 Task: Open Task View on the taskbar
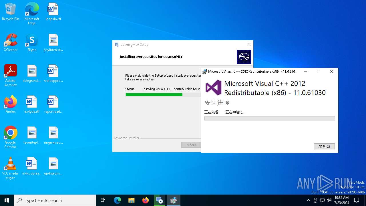click(103, 200)
